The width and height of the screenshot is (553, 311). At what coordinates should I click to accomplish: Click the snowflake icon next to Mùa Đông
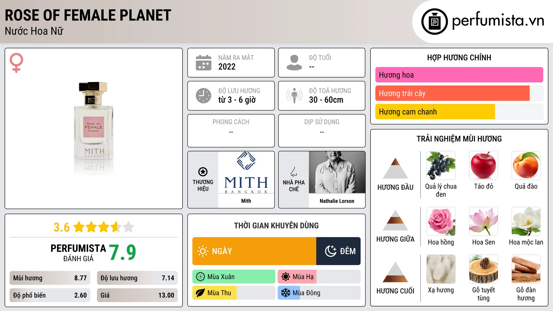286,293
